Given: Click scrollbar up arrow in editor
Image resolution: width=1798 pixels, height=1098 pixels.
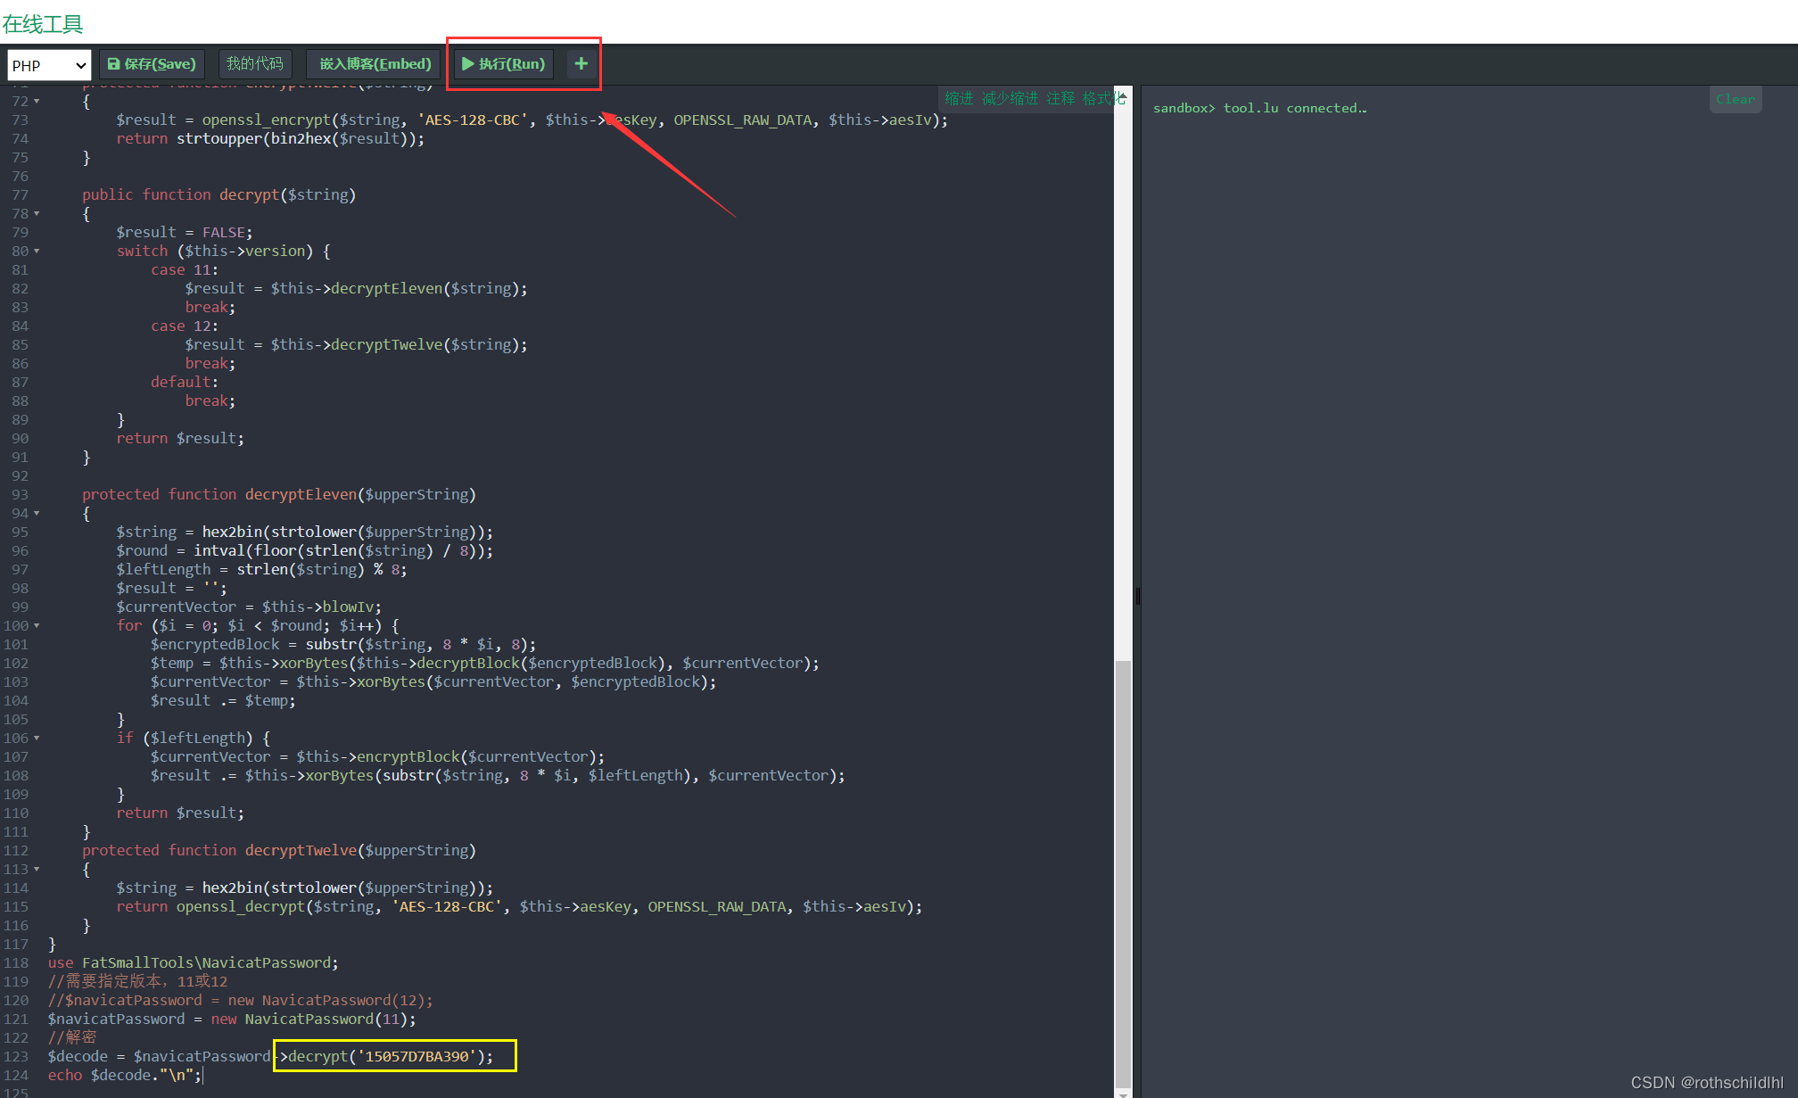Looking at the screenshot, I should point(1123,94).
